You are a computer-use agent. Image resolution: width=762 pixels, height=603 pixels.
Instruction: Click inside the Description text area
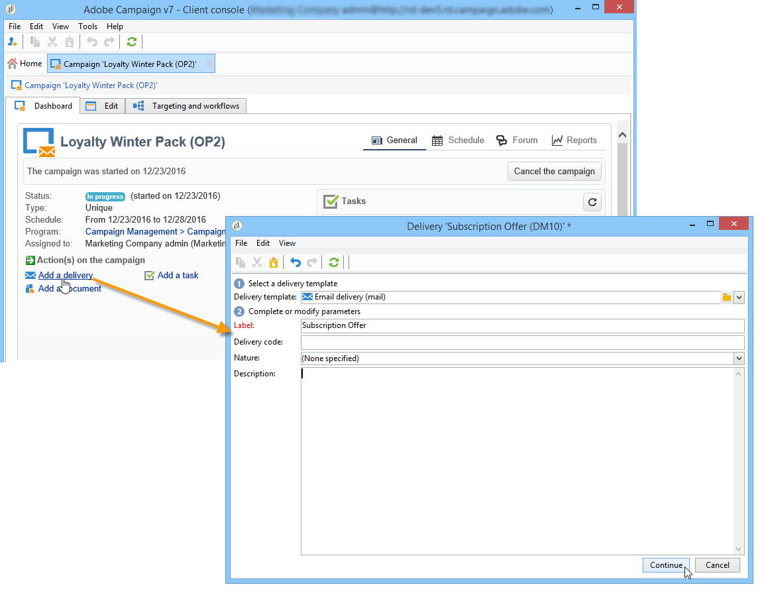[x=517, y=461]
